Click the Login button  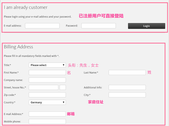coord(147,26)
